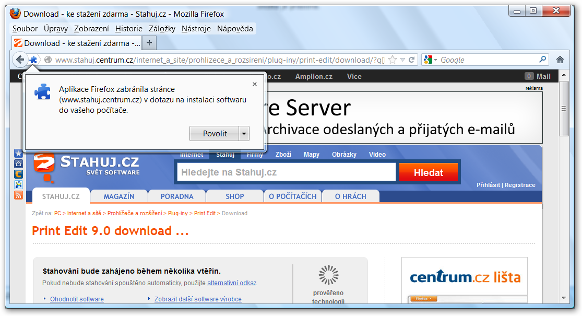
Task: Click the blue add-on puzzle icon in address bar
Action: pyautogui.click(x=33, y=60)
